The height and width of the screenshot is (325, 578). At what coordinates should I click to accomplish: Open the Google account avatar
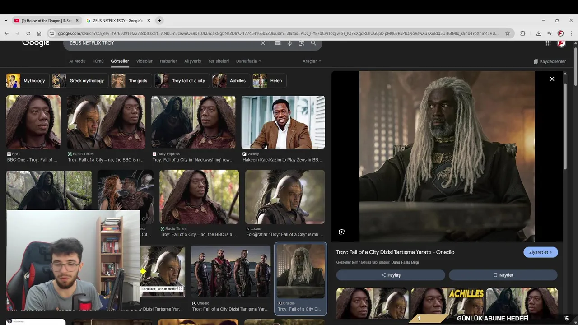tap(561, 43)
